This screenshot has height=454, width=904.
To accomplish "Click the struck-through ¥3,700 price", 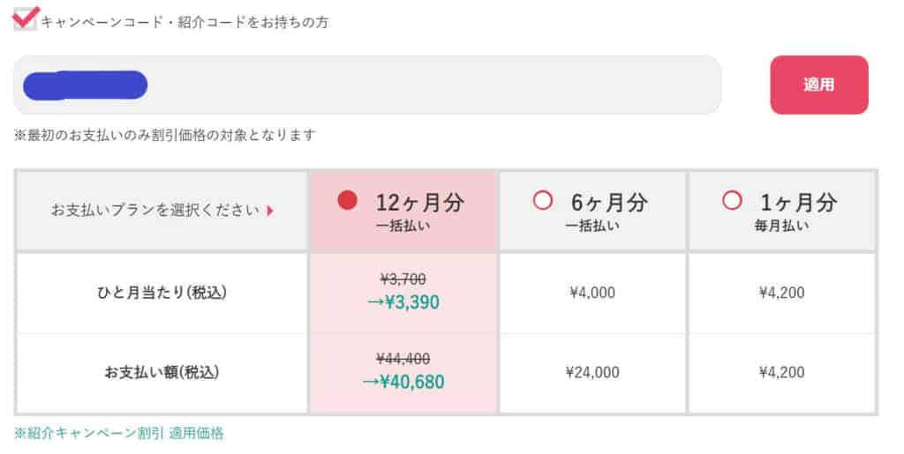I will 403,279.
